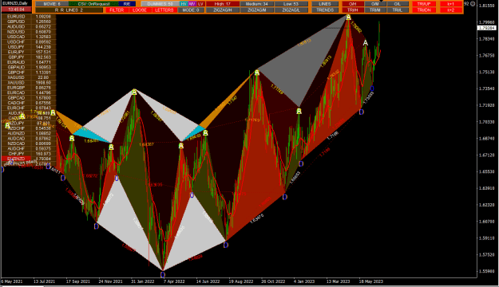499x287 pixels.
Task: Click the x+2 button
Action: pyautogui.click(x=450, y=10)
